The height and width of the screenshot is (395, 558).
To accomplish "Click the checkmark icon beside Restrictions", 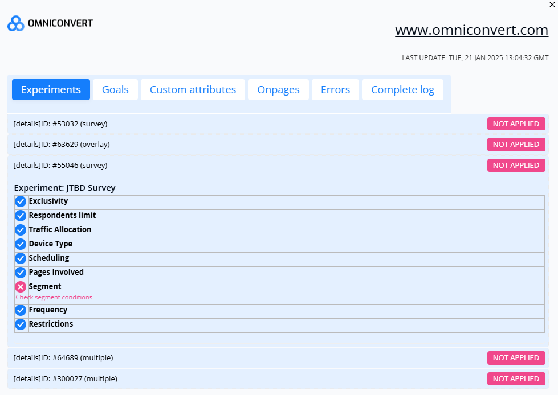I will pyautogui.click(x=21, y=324).
